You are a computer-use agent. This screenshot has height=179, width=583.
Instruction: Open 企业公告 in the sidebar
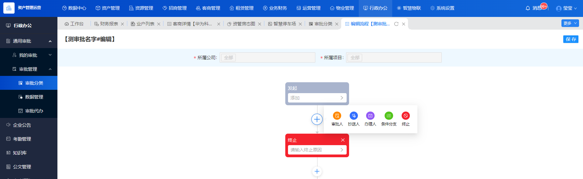coord(29,125)
